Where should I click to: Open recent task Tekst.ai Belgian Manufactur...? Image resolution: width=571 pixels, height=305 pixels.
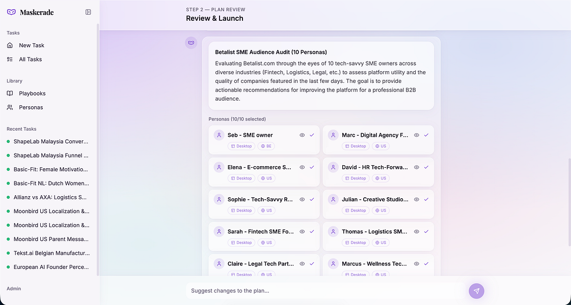tap(48, 253)
